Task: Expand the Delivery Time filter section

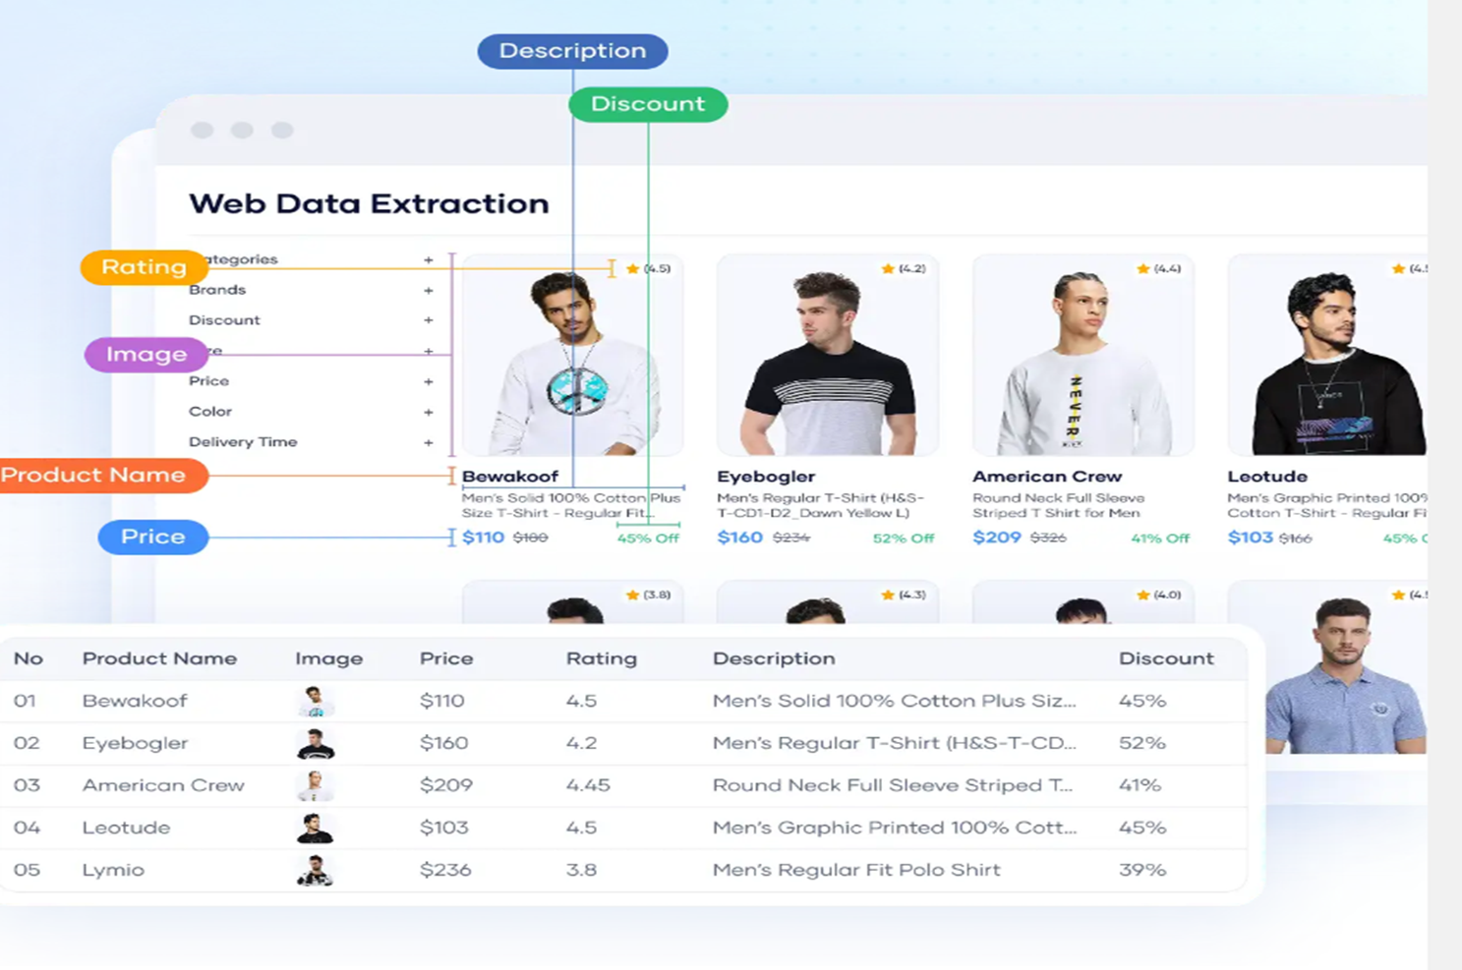Action: [429, 442]
